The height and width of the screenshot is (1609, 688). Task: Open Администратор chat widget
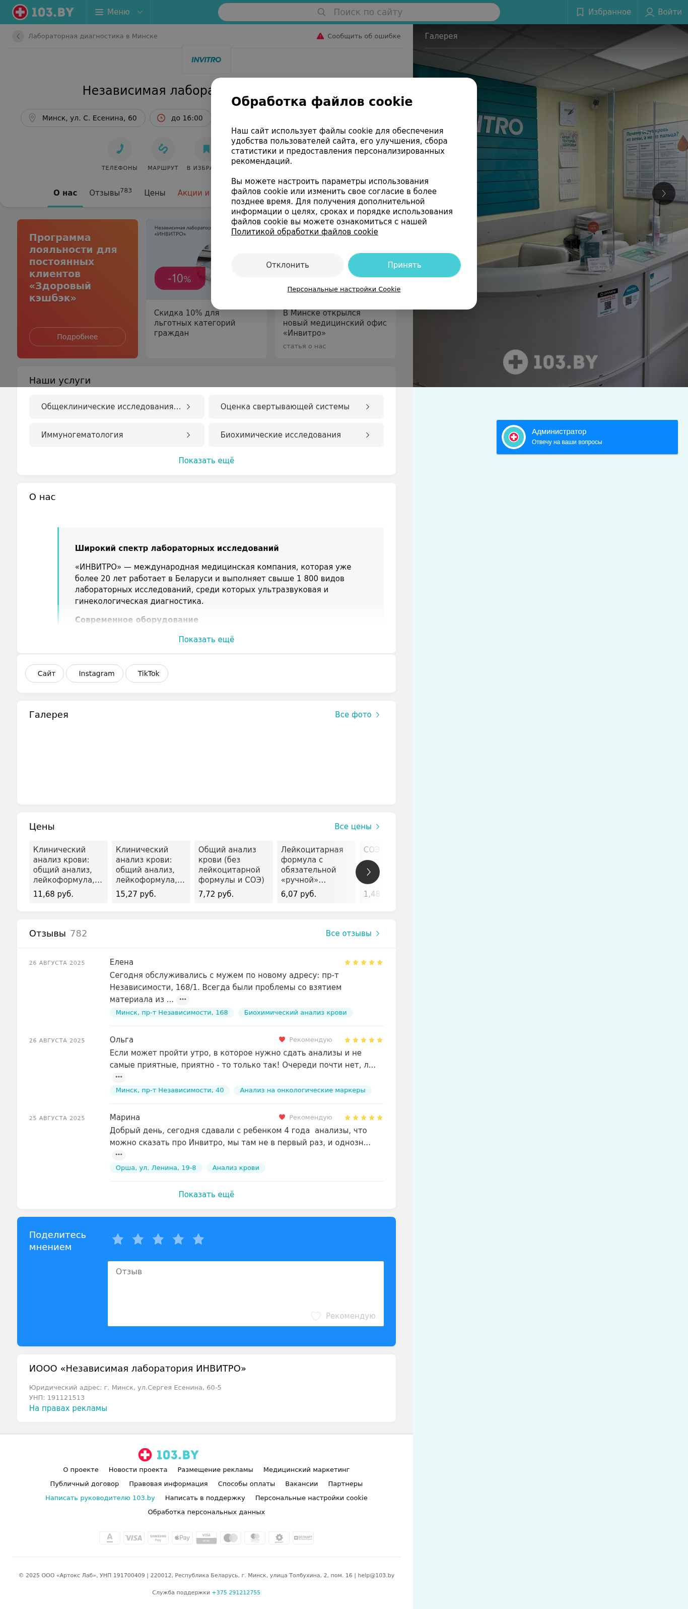pos(587,437)
